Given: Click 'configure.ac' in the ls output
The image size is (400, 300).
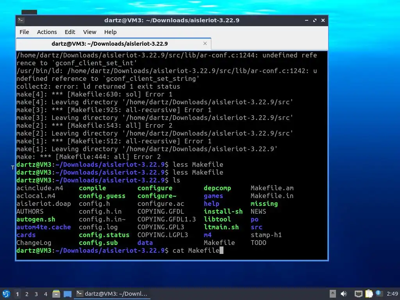Looking at the screenshot, I should click(x=161, y=204).
